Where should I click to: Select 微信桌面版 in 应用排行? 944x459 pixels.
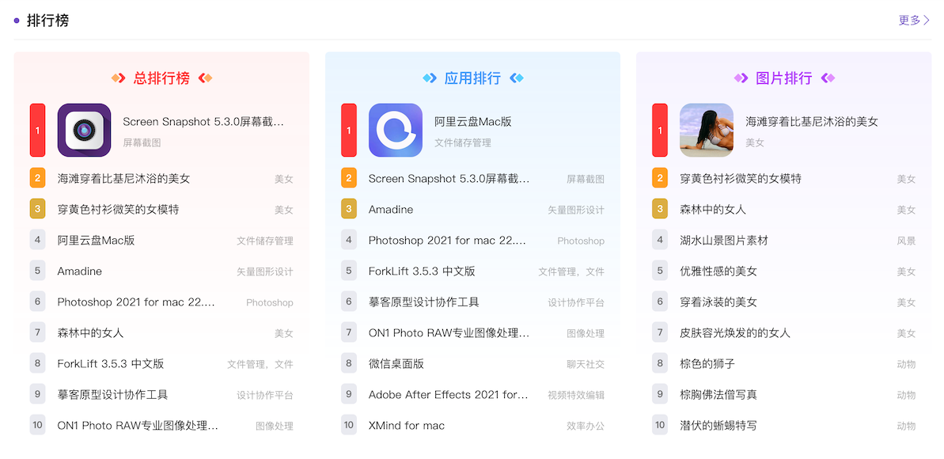(396, 364)
